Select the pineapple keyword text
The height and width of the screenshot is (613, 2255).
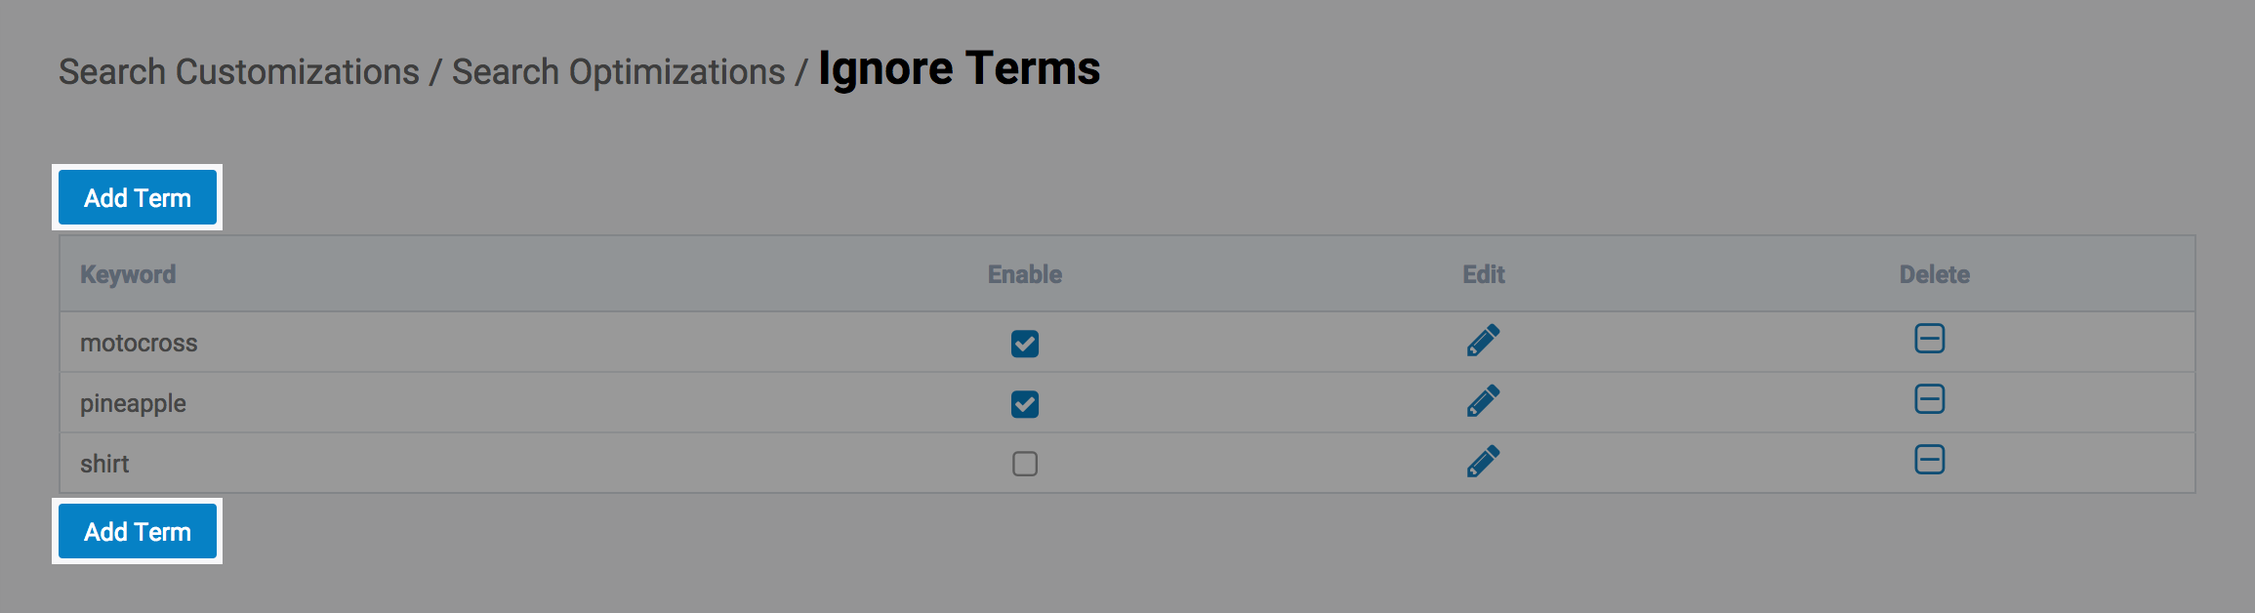(x=133, y=404)
